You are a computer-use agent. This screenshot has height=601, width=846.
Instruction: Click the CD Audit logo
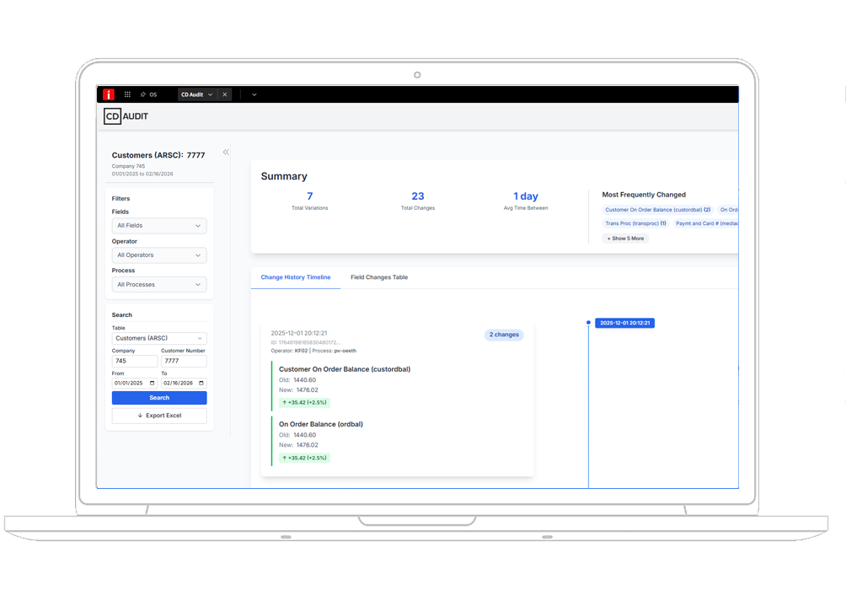(x=126, y=116)
